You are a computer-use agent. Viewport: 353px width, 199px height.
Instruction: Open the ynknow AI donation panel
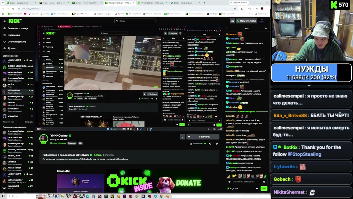80,183
